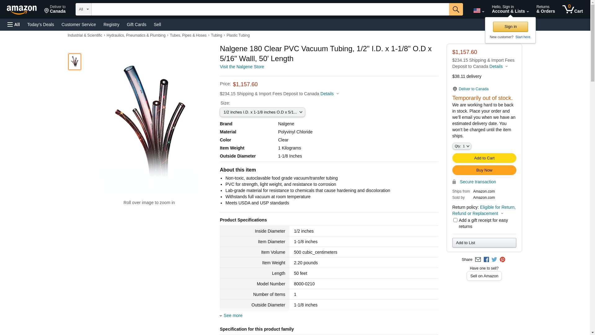595x335 pixels.
Task: Share product on Facebook
Action: coord(486,260)
